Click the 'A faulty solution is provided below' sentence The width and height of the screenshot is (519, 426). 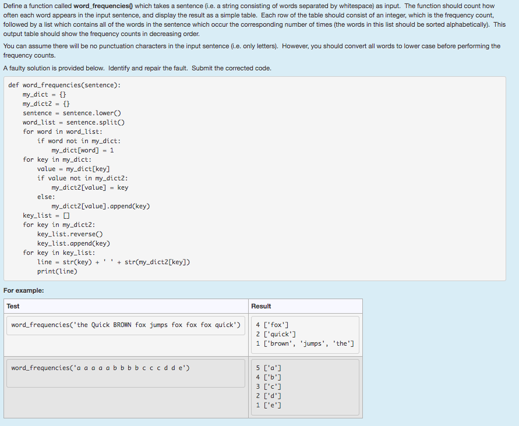click(54, 68)
